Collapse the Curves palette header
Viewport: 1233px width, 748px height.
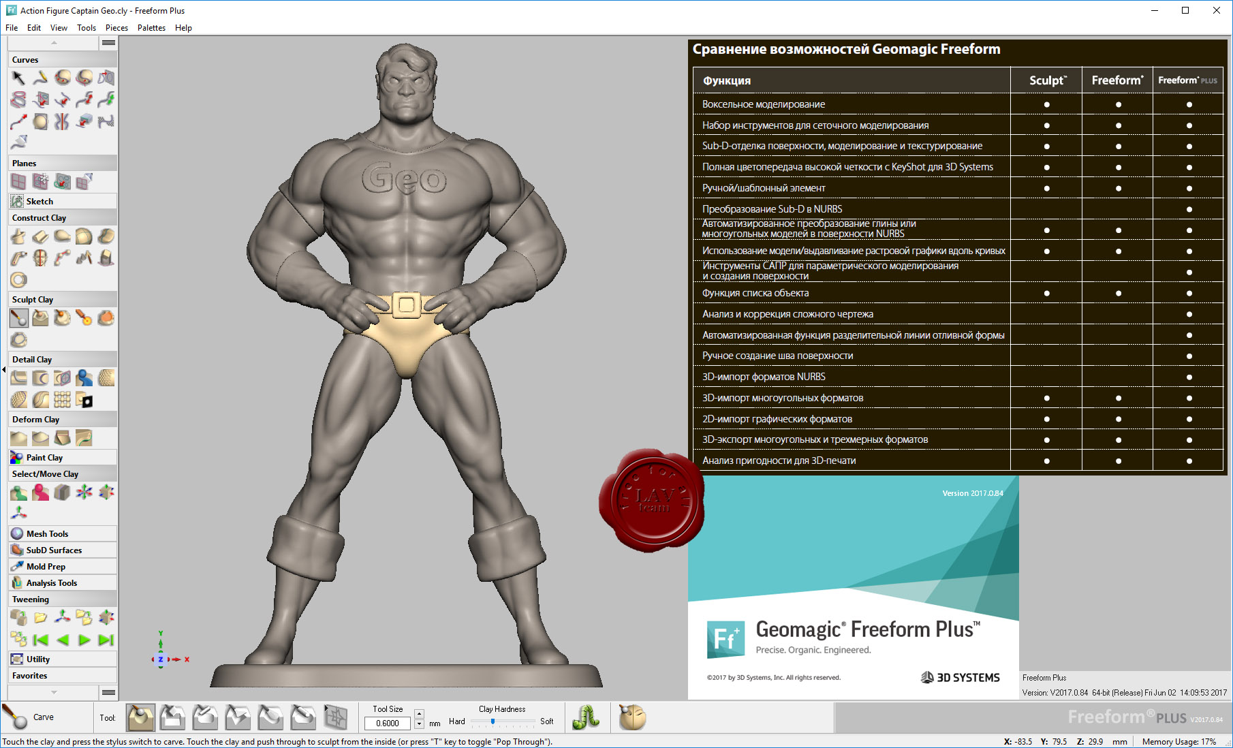coord(63,59)
